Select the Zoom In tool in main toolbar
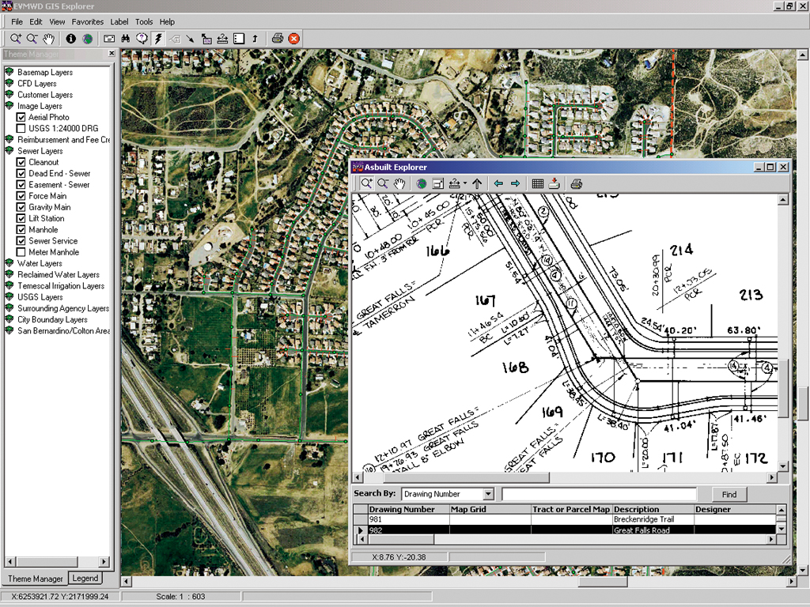The height and width of the screenshot is (607, 810). click(x=16, y=38)
